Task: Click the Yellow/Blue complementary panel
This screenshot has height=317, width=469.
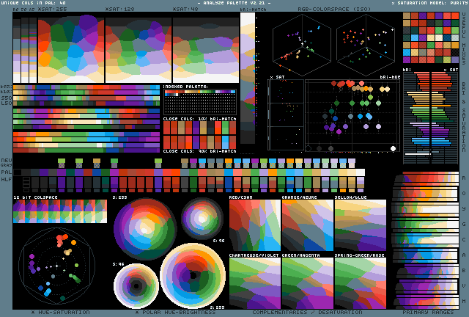Action: coord(360,225)
